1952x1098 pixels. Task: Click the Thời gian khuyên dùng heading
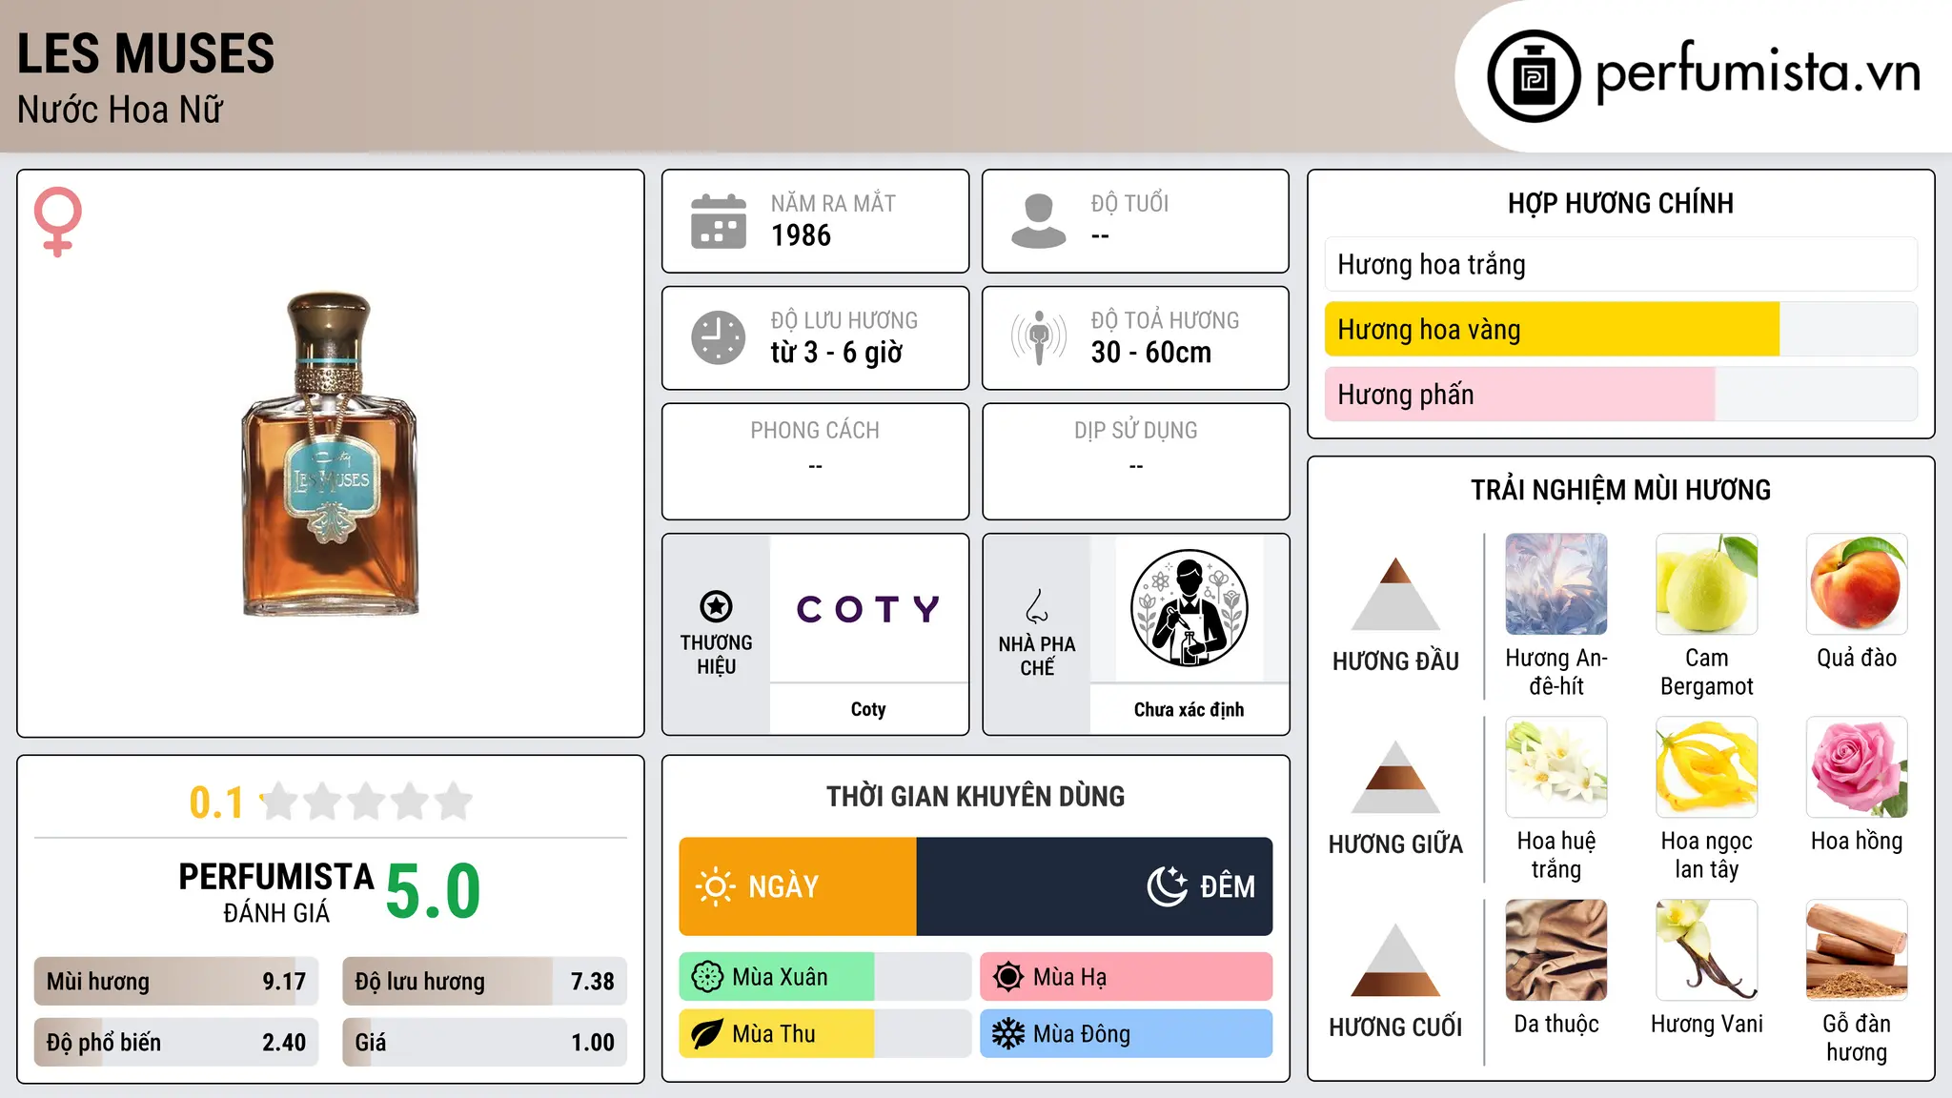tap(975, 796)
